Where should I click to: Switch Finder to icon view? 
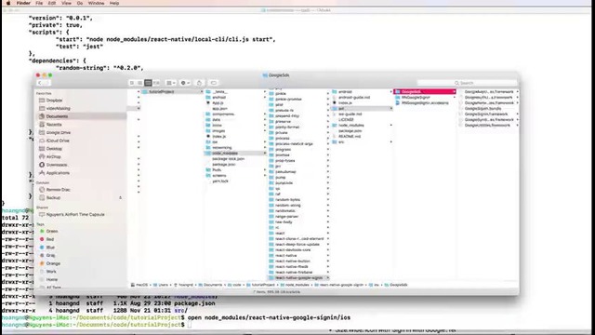coord(132,83)
